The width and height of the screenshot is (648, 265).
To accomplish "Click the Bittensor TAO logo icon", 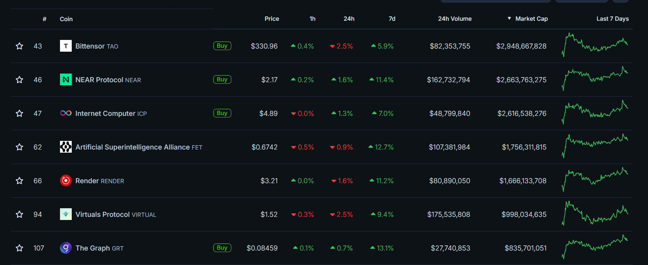I will click(x=66, y=46).
